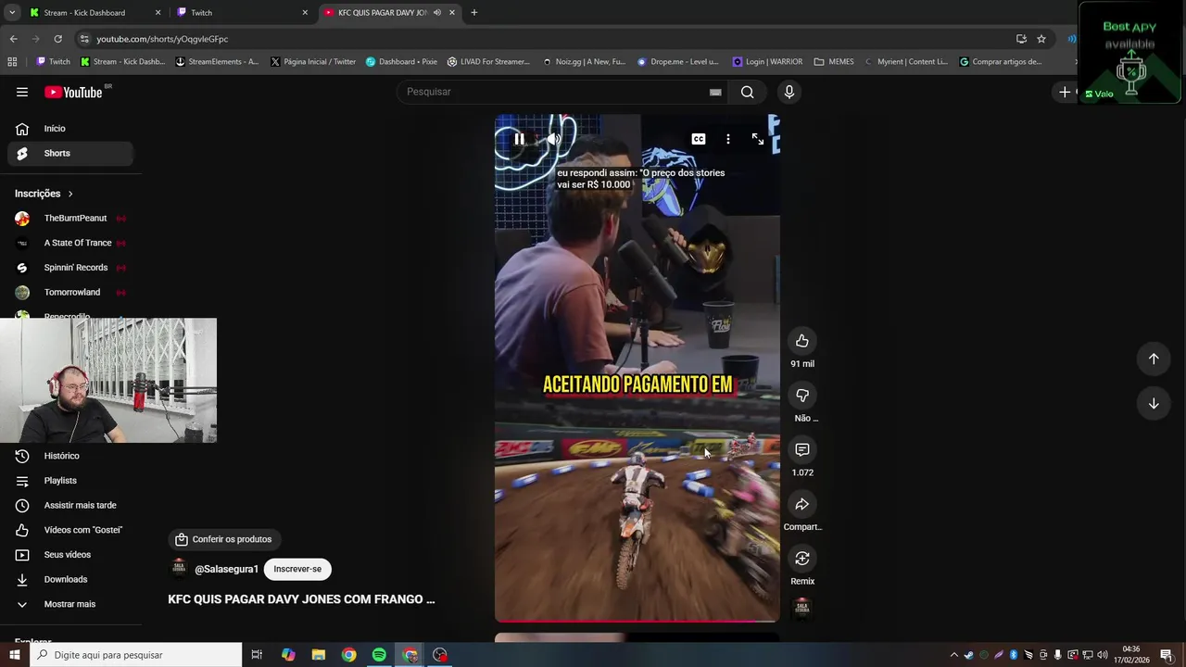Open the tab search dropdown arrow

pyautogui.click(x=12, y=13)
